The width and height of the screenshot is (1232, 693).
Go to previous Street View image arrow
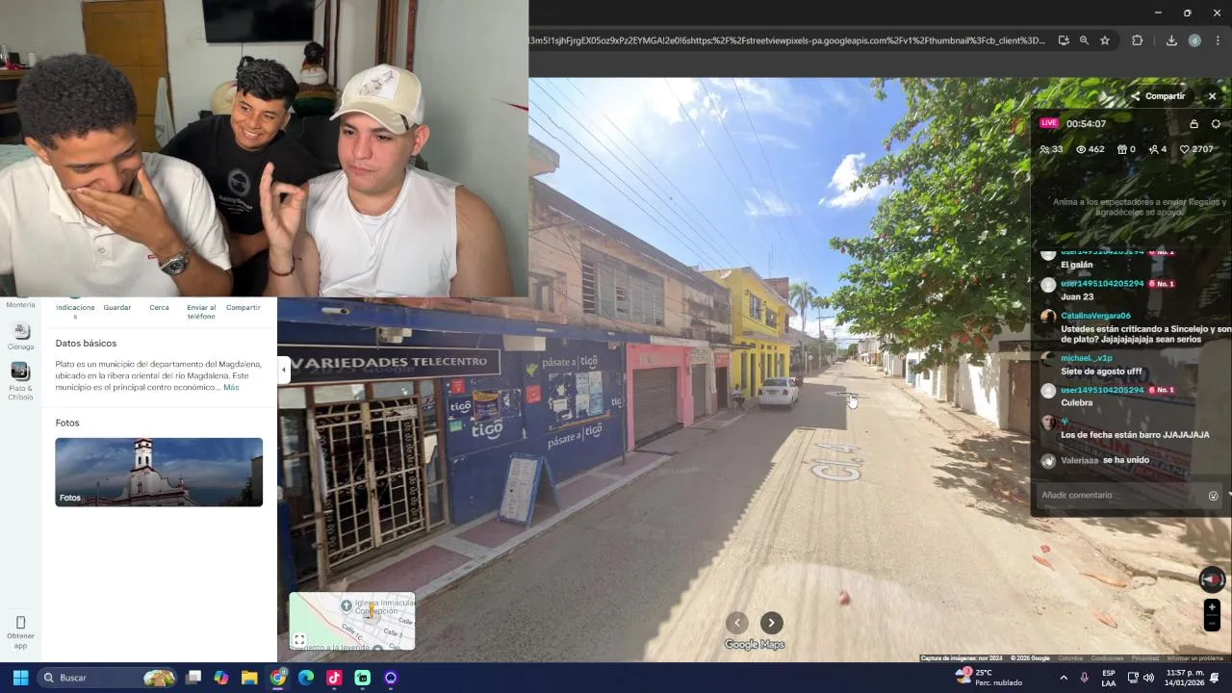737,623
